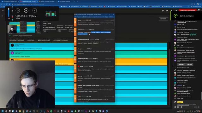202x113 pixels.
Task: Open the emoji picker in chat input
Action: (175, 107)
